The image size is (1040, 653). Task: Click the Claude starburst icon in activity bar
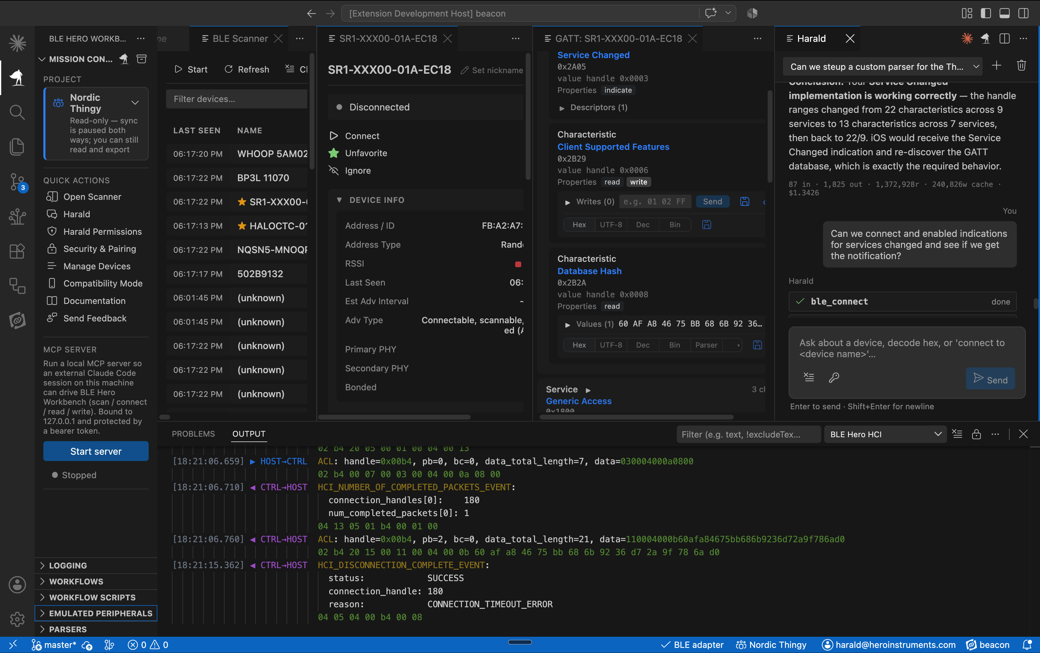click(17, 43)
